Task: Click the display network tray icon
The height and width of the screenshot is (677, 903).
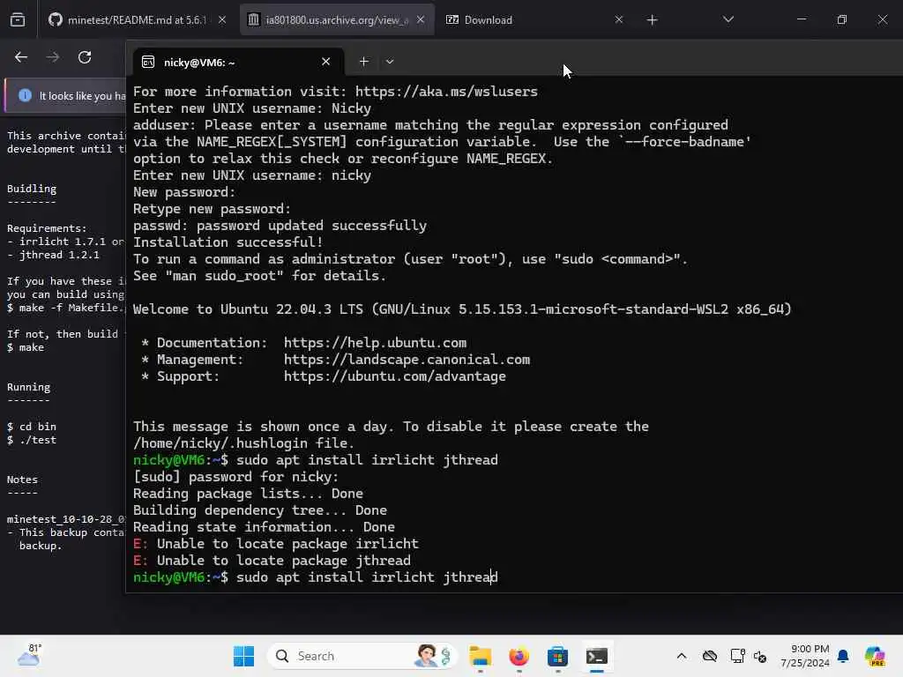Action: [738, 656]
